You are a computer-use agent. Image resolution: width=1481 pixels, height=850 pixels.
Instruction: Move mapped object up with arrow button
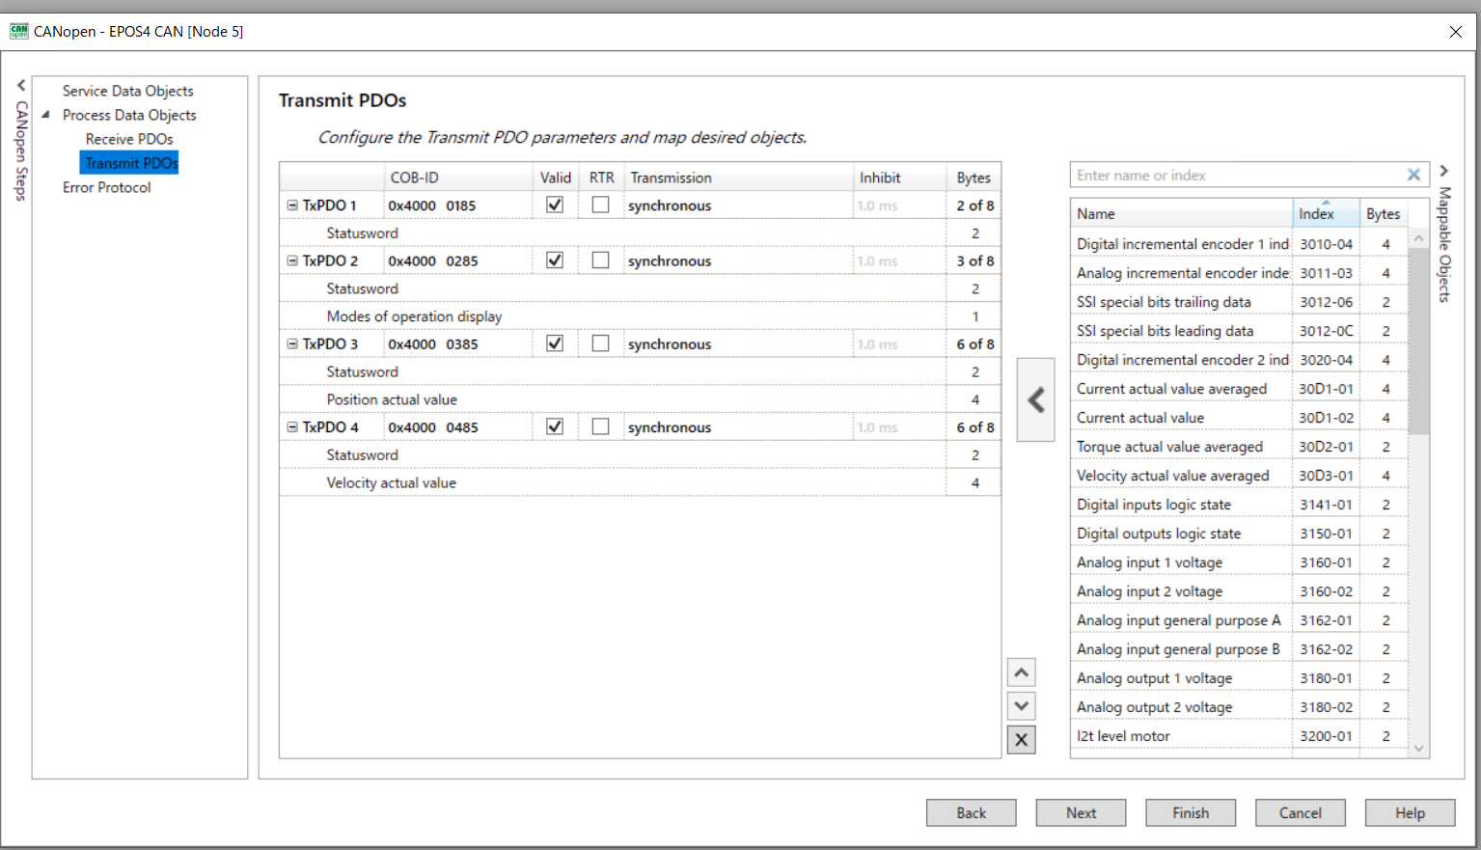coord(1022,672)
